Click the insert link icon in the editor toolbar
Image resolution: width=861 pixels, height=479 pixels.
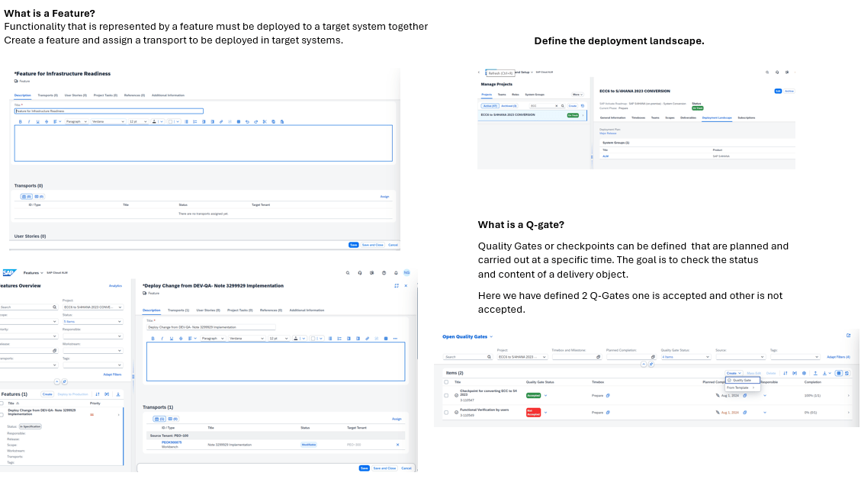[x=221, y=122]
